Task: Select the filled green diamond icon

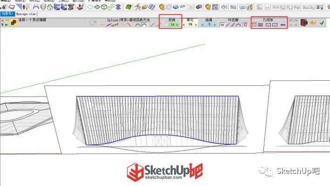Action: pos(97,7)
